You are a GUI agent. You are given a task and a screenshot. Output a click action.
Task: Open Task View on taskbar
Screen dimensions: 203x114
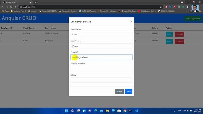tap(78, 111)
